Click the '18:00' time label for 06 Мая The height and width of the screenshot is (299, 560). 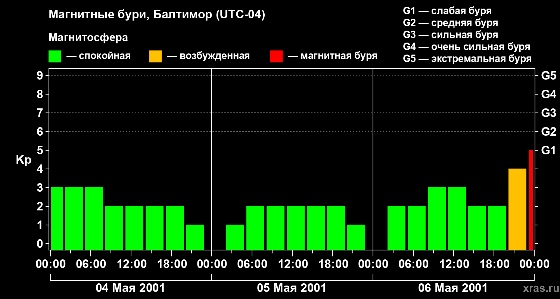pyautogui.click(x=494, y=264)
